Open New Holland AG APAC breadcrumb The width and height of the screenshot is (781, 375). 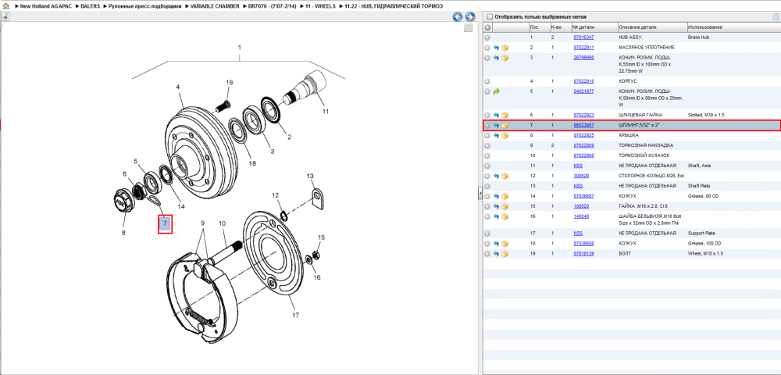(47, 6)
